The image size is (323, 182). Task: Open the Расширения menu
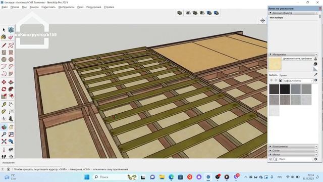[x=94, y=7]
